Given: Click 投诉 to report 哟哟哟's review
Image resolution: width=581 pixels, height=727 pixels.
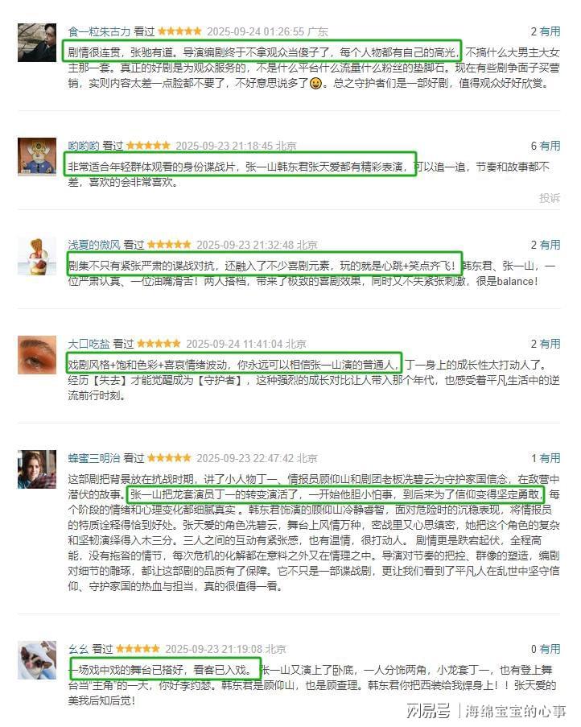Looking at the screenshot, I should click(x=550, y=198).
